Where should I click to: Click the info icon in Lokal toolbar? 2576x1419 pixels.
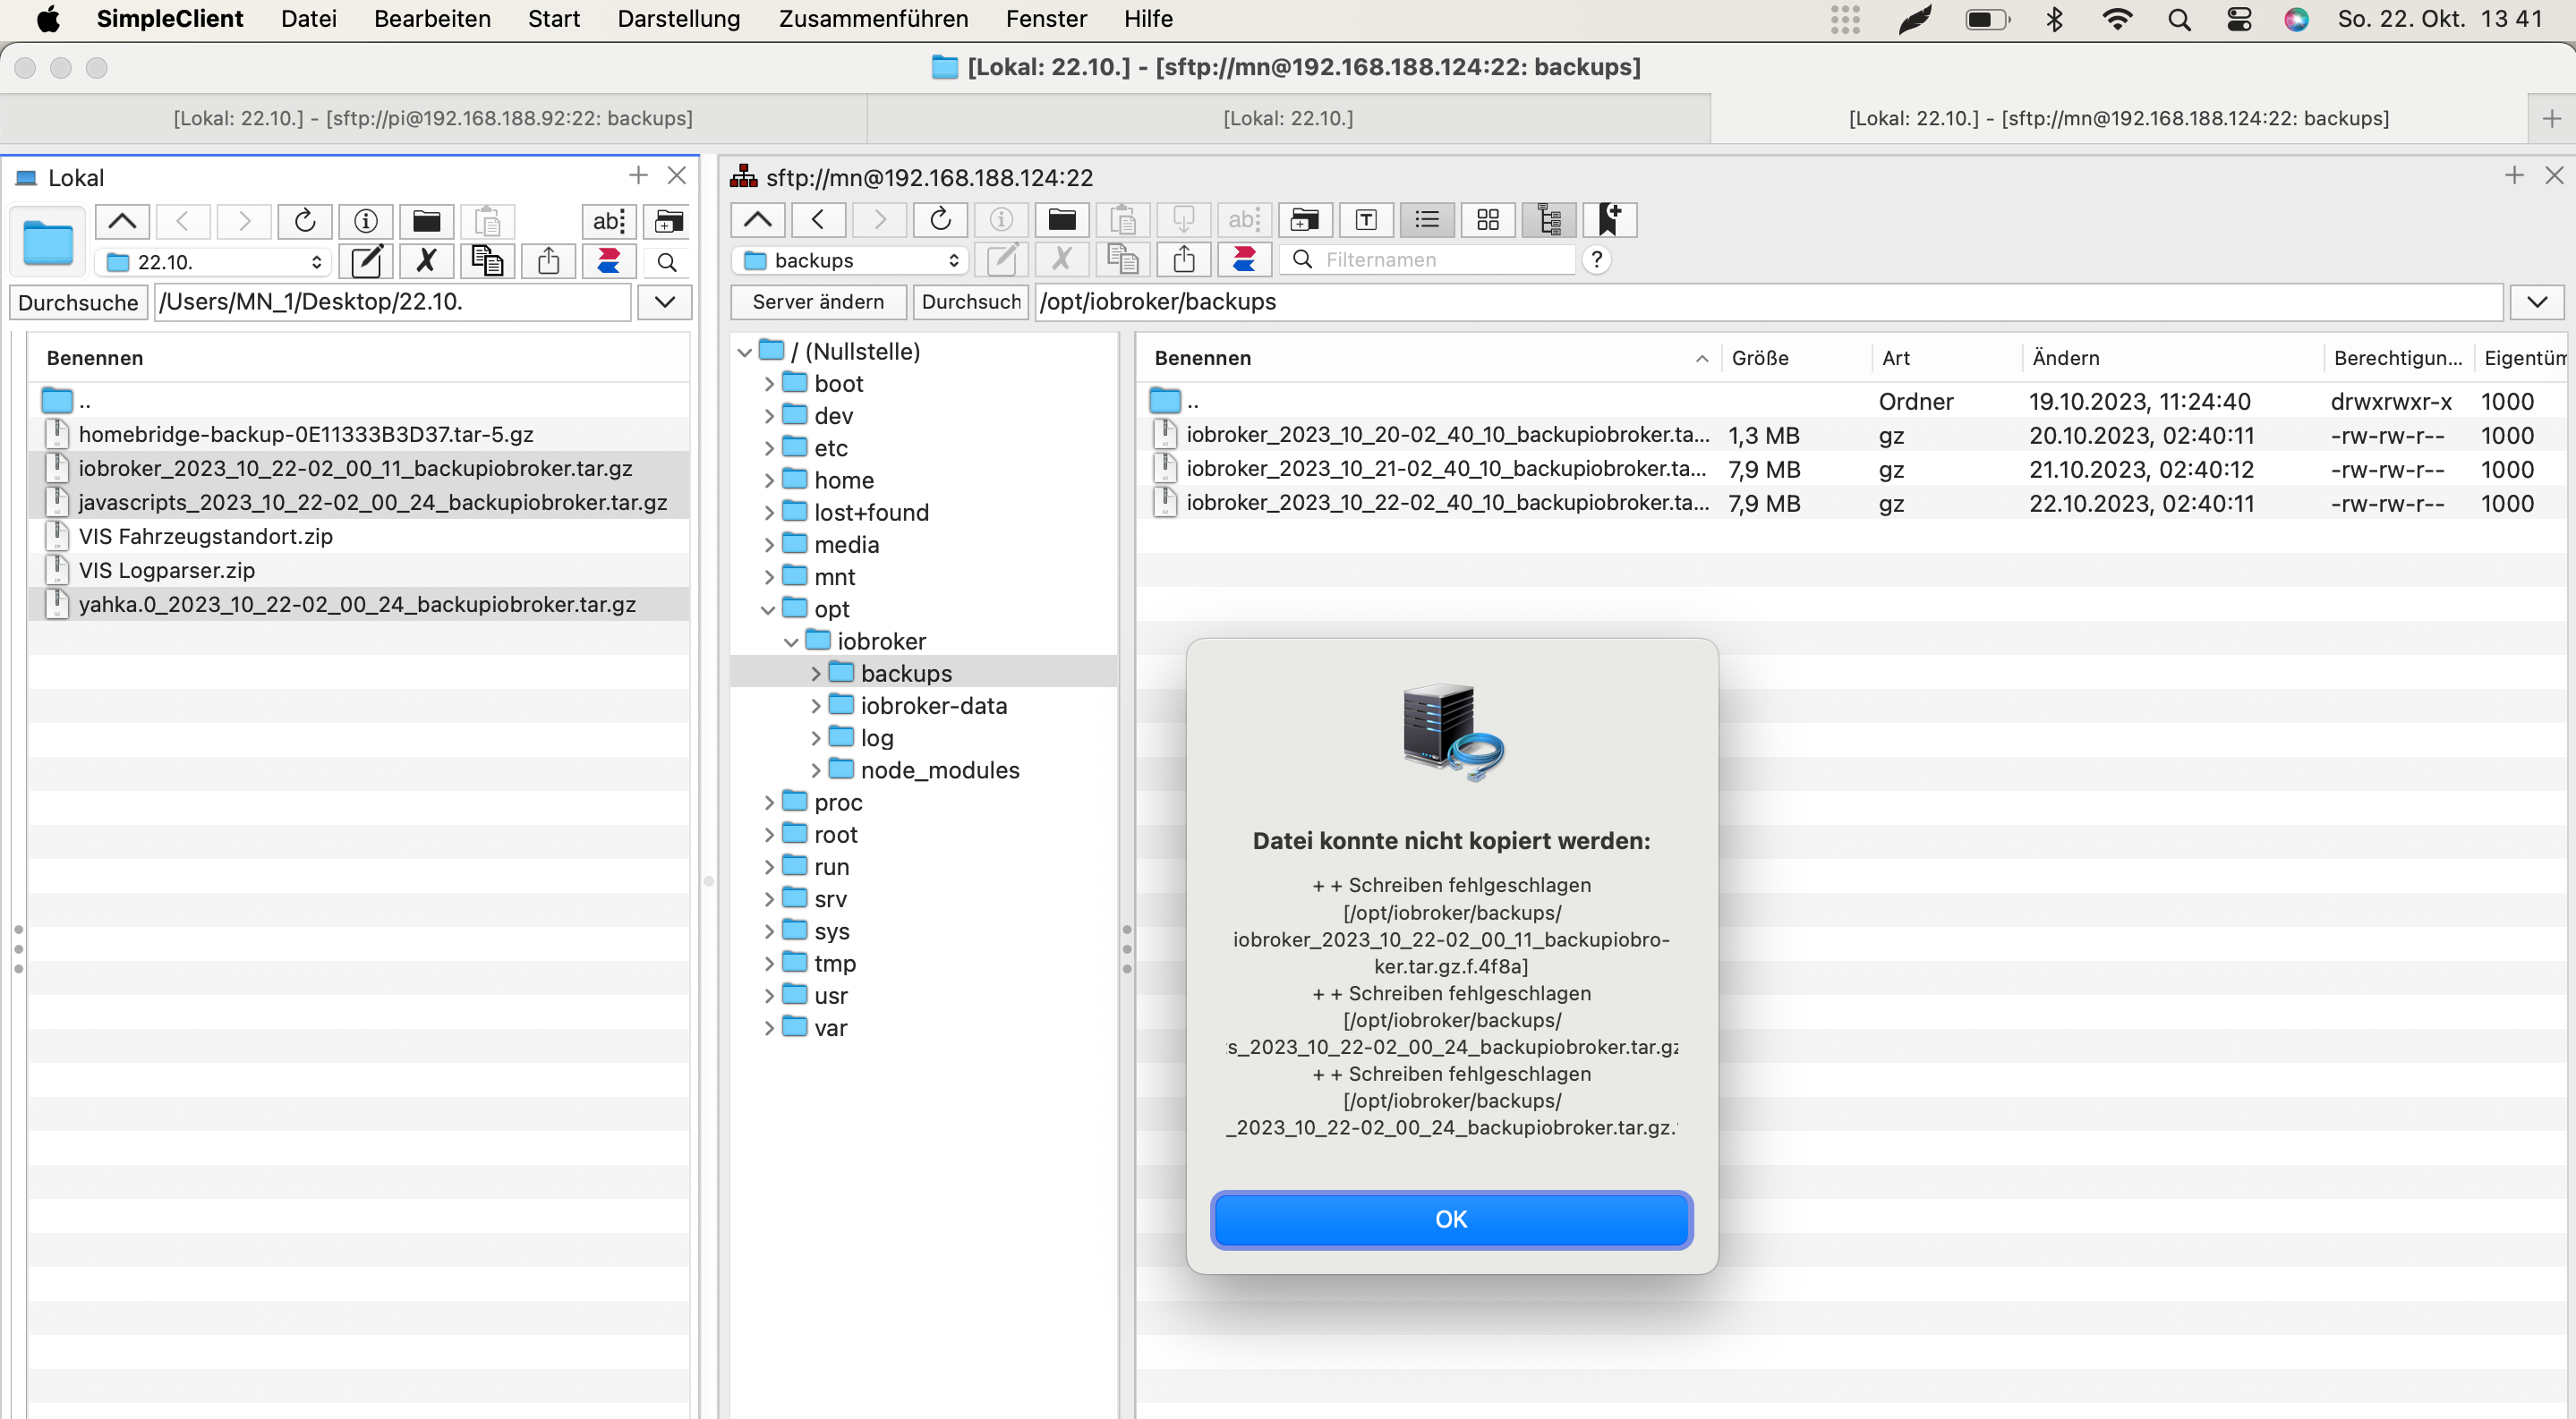[x=365, y=222]
